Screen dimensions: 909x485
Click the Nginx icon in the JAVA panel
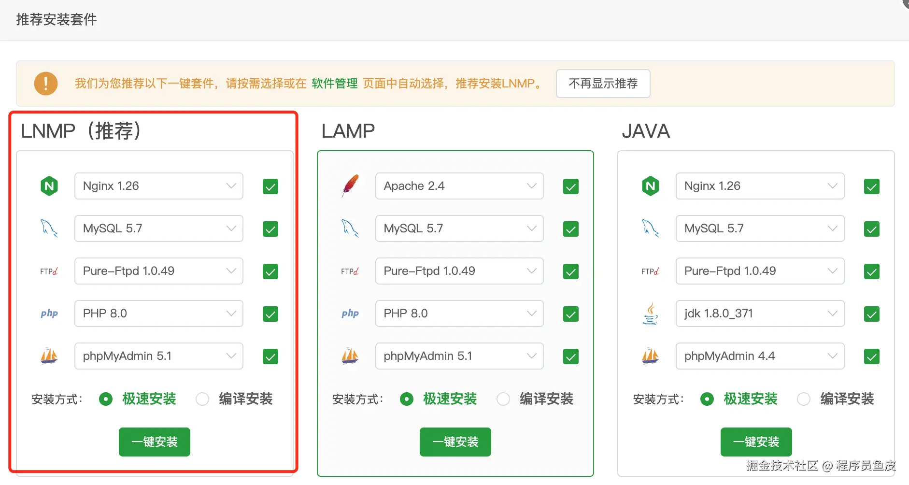[651, 186]
